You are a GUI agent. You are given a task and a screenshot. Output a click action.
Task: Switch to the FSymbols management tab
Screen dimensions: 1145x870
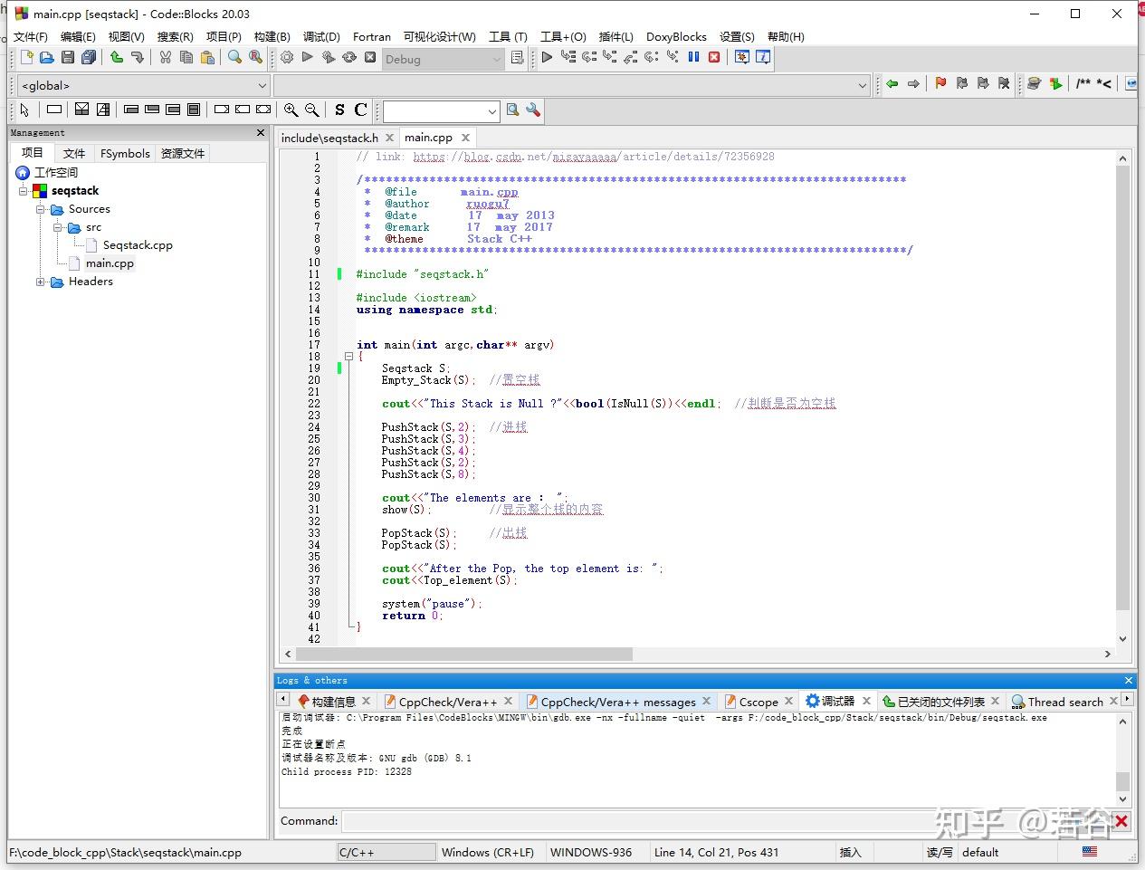click(125, 153)
